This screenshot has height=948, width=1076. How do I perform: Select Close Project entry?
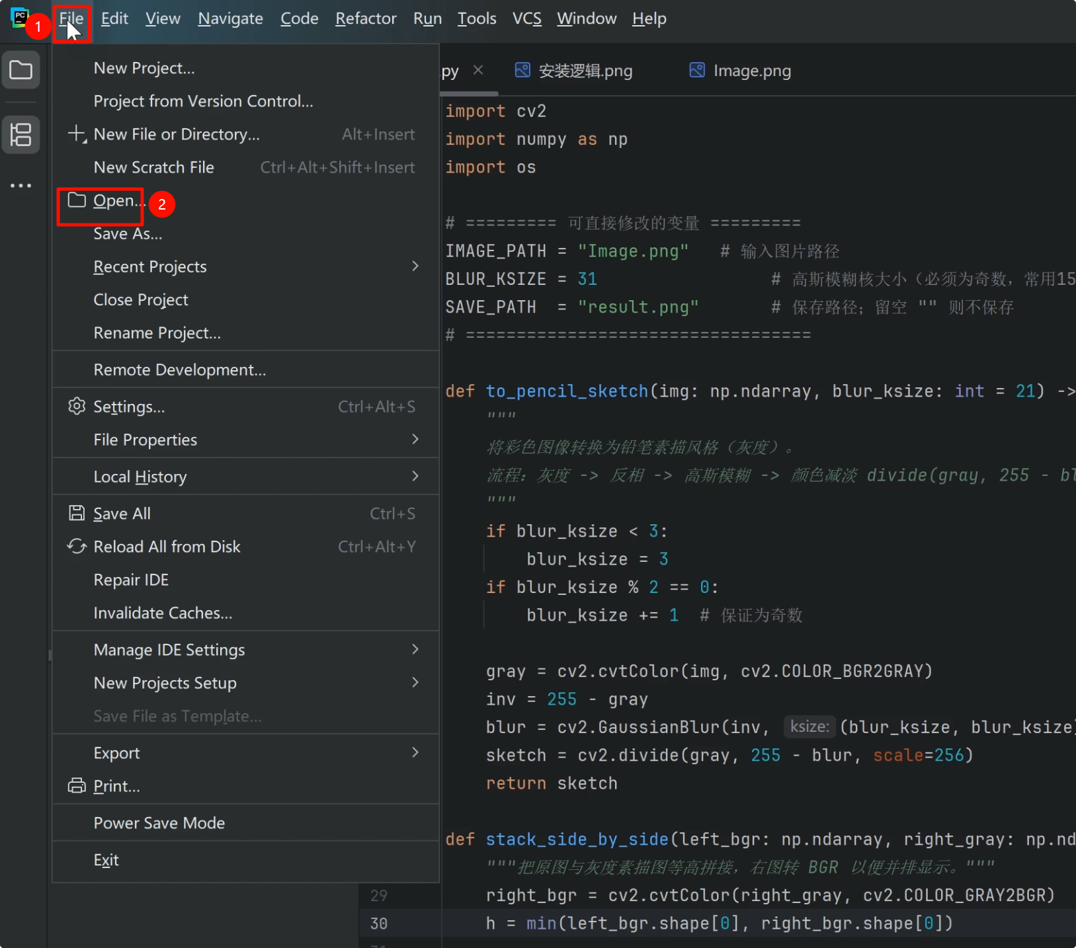pyautogui.click(x=245, y=299)
